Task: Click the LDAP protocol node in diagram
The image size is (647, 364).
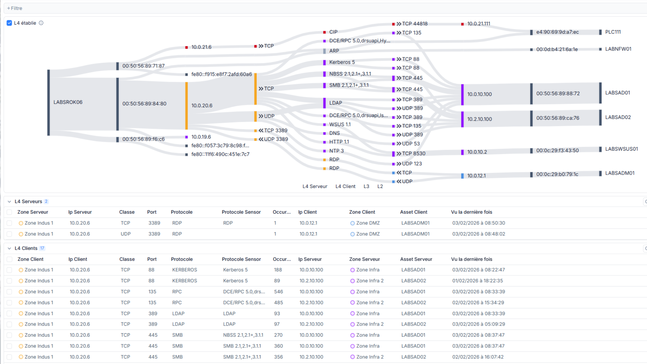Action: point(325,103)
